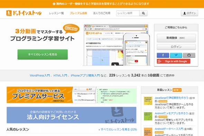Click the GitHub login icon button
The height and width of the screenshot is (136, 204).
[189, 55]
